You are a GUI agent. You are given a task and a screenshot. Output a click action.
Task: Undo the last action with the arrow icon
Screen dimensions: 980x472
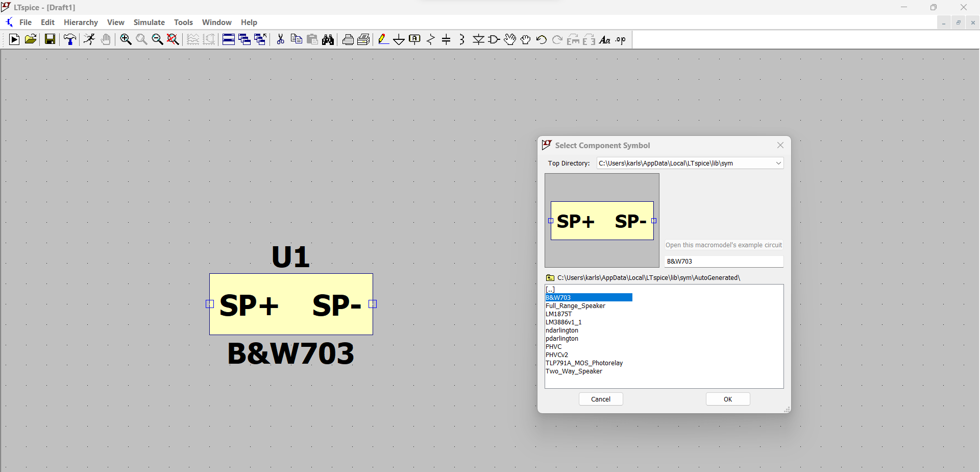click(542, 39)
